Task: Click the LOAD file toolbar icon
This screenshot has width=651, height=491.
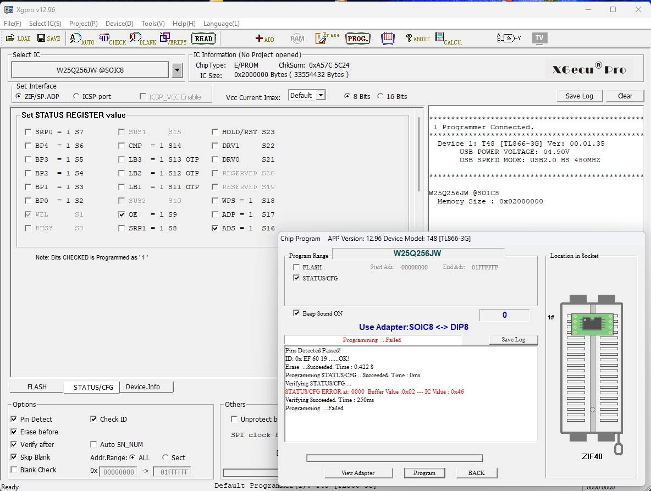Action: click(x=18, y=38)
